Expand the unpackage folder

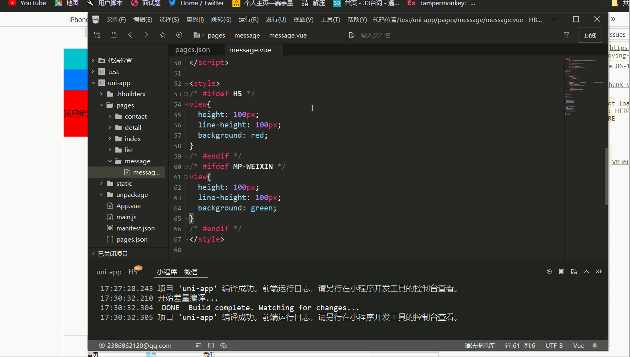(x=102, y=194)
